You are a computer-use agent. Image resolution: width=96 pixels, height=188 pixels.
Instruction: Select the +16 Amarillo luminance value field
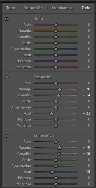[x=87, y=154]
